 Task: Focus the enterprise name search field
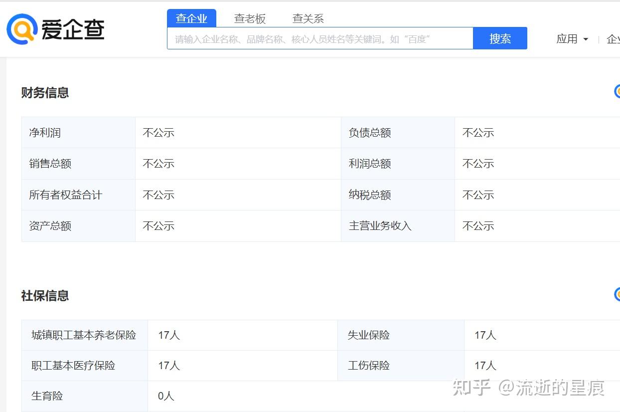coord(320,39)
